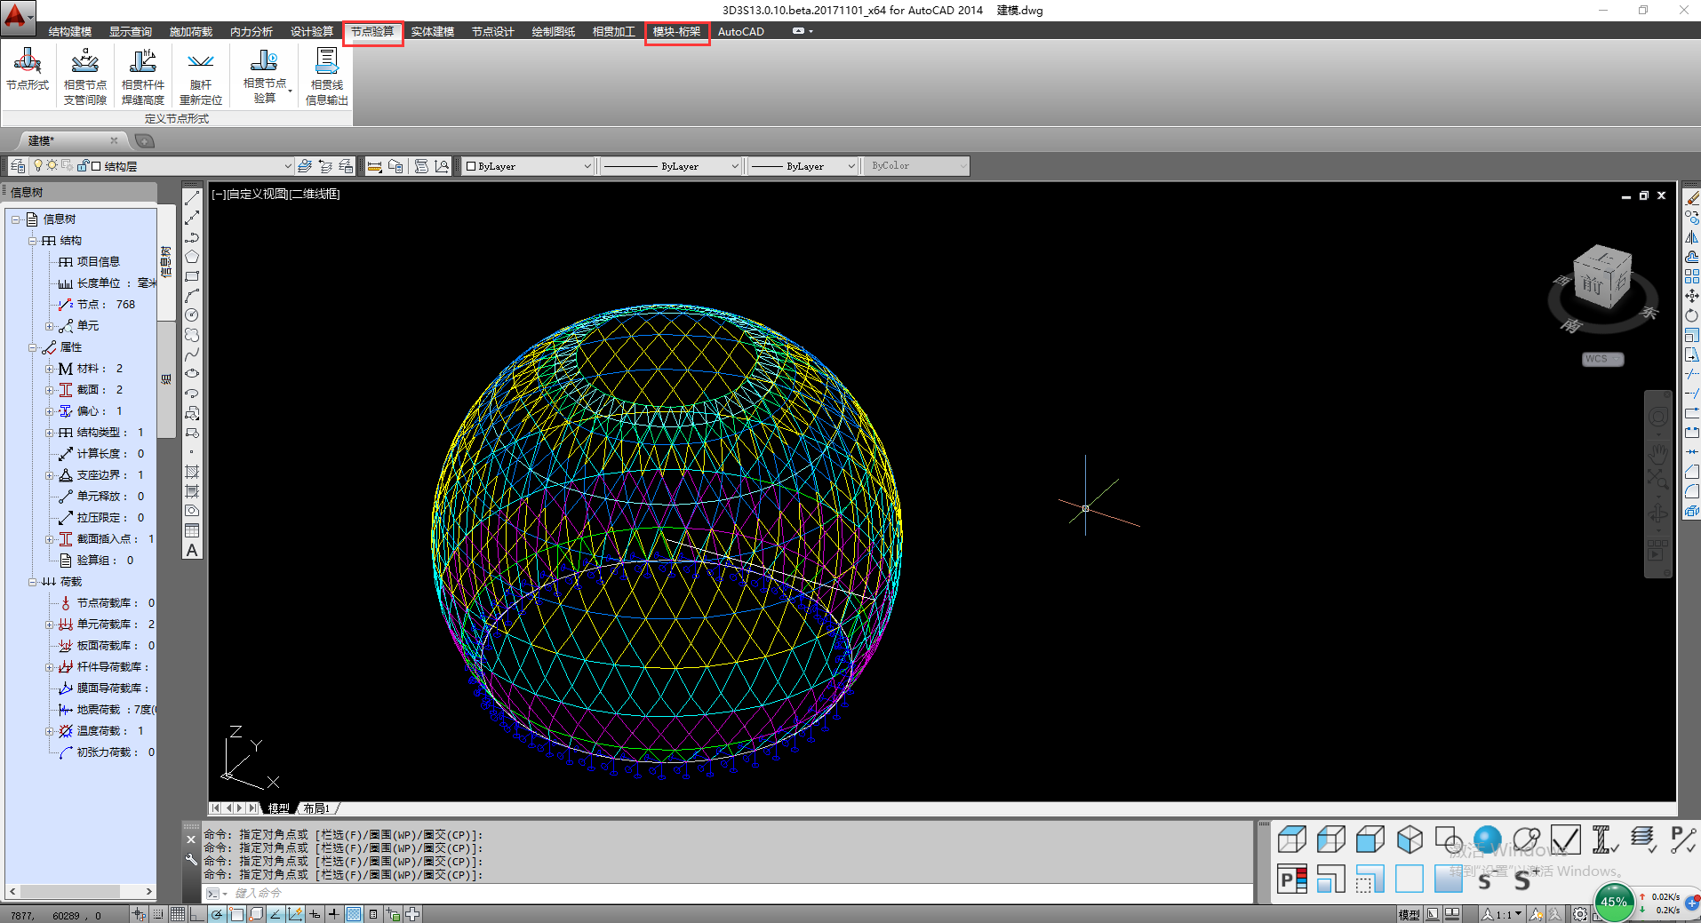
Task: Toggle polar tracking in status bar
Action: [x=217, y=914]
